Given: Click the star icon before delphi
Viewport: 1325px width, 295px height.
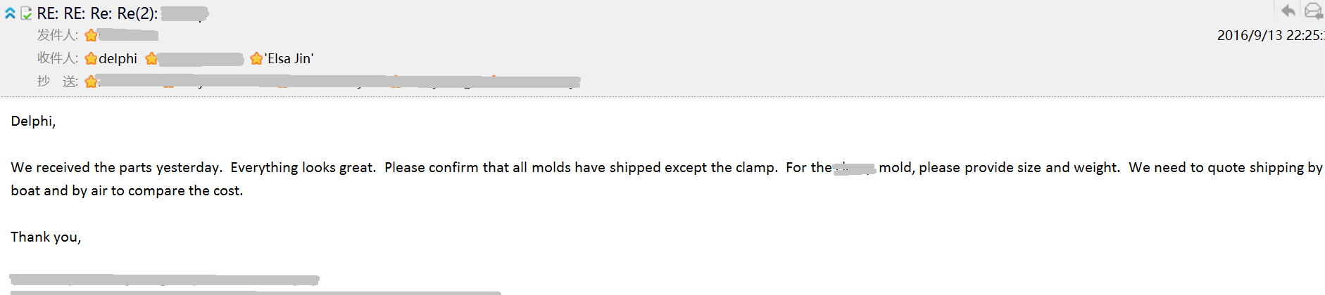Looking at the screenshot, I should tap(91, 59).
